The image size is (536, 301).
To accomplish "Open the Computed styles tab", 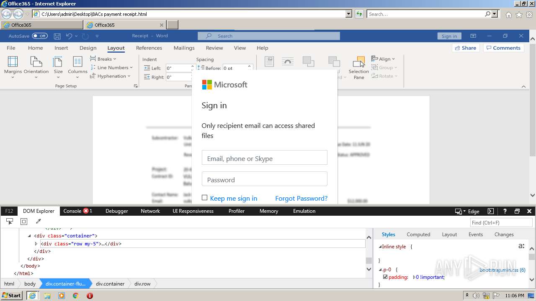I will 418,235.
